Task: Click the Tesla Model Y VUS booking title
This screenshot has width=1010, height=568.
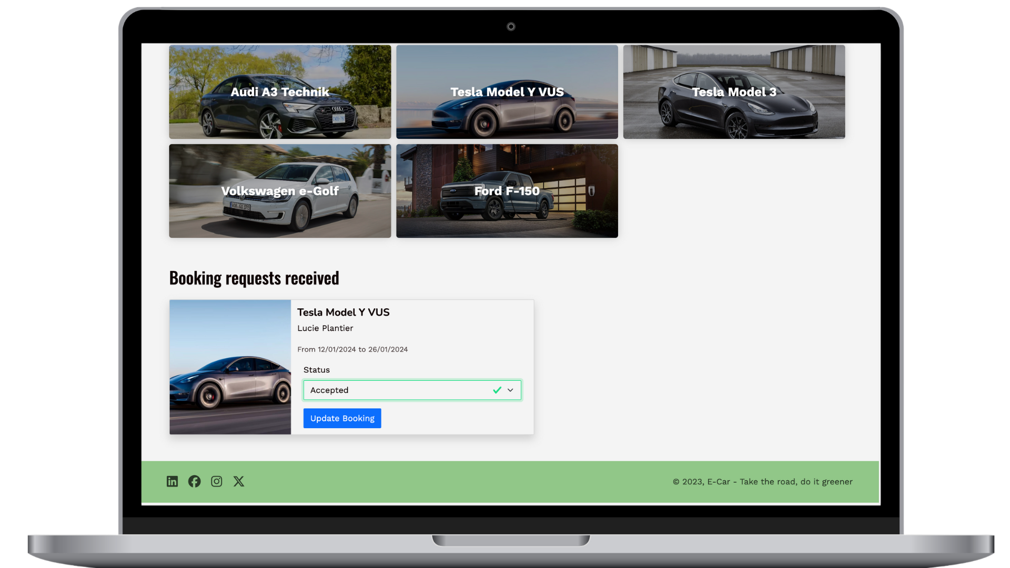Action: (343, 312)
